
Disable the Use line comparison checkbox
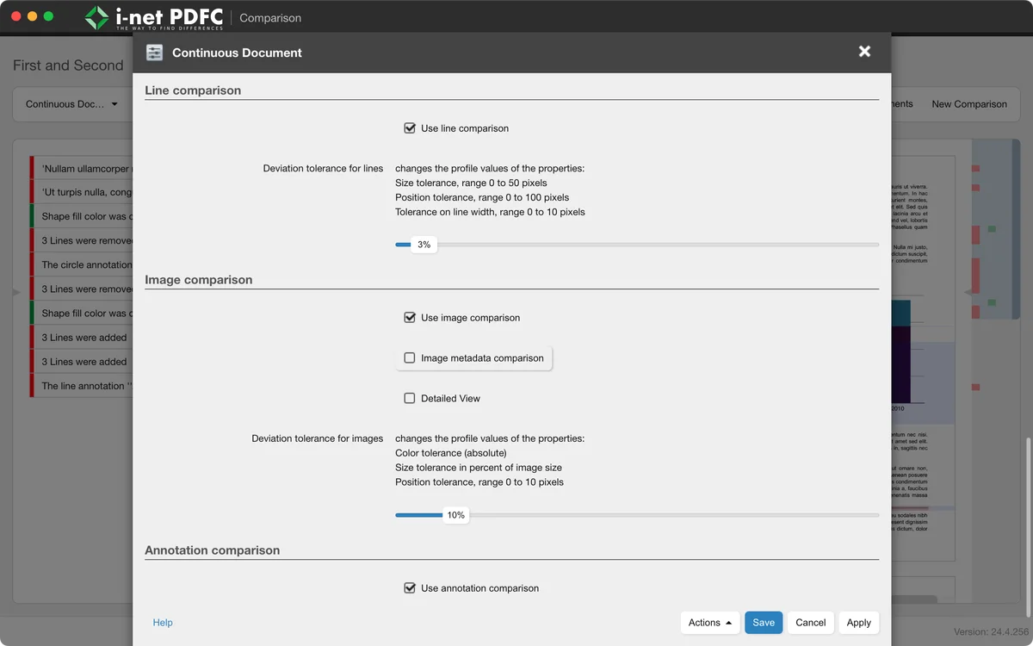(x=410, y=128)
